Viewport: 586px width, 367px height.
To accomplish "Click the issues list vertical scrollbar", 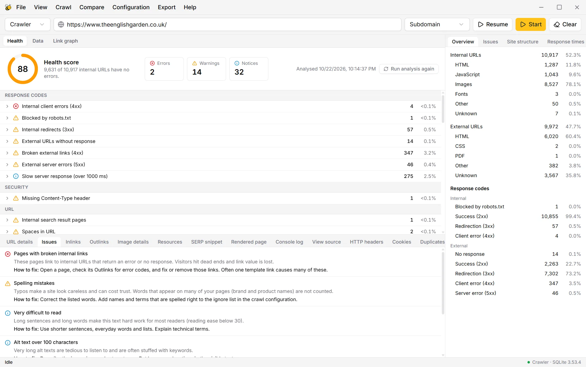I will tap(443, 108).
